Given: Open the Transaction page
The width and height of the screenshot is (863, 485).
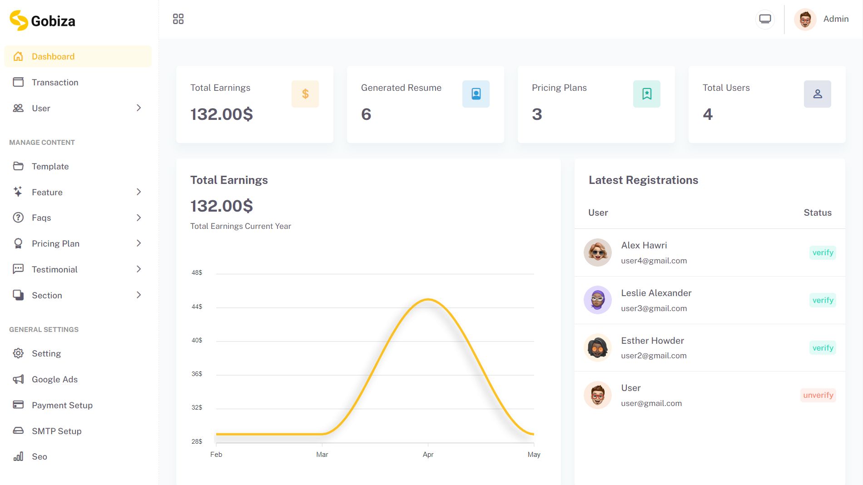Looking at the screenshot, I should click(55, 82).
